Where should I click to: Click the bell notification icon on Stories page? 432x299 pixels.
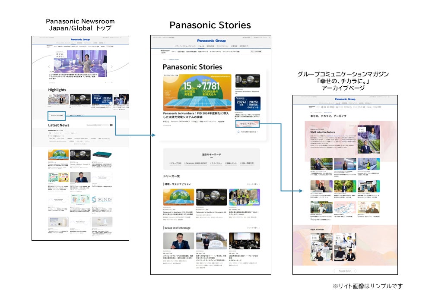coord(238,132)
